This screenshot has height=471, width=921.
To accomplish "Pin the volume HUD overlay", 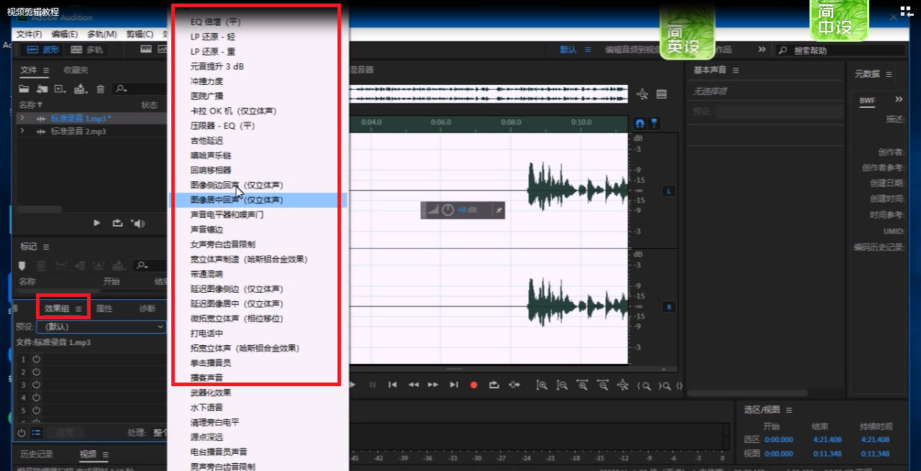I will tap(499, 210).
